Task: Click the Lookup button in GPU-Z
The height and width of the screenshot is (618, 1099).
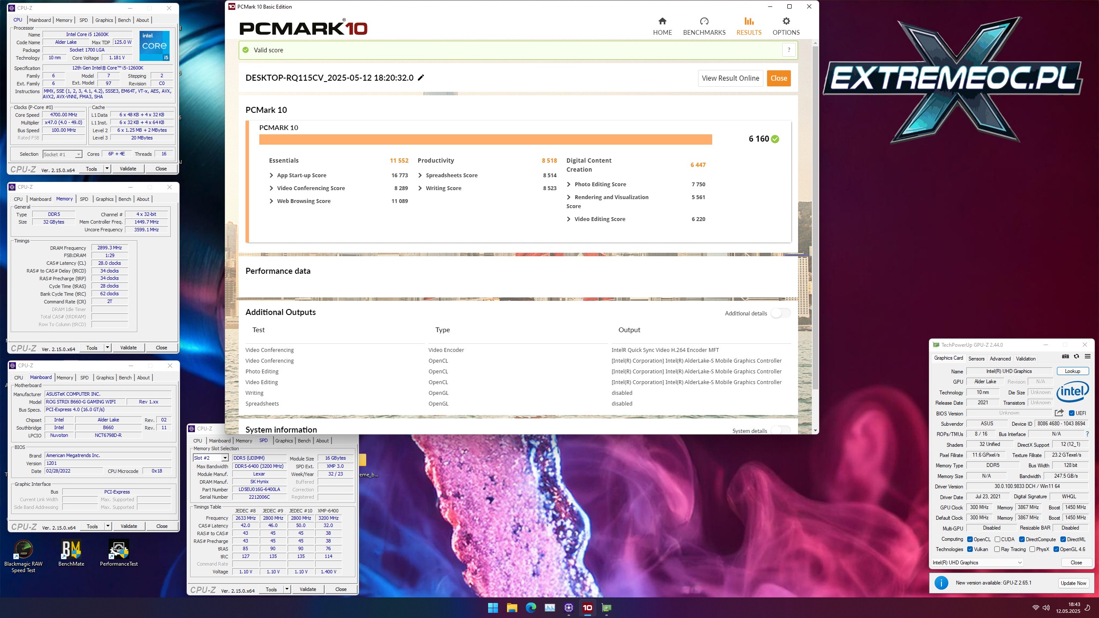Action: pyautogui.click(x=1072, y=371)
